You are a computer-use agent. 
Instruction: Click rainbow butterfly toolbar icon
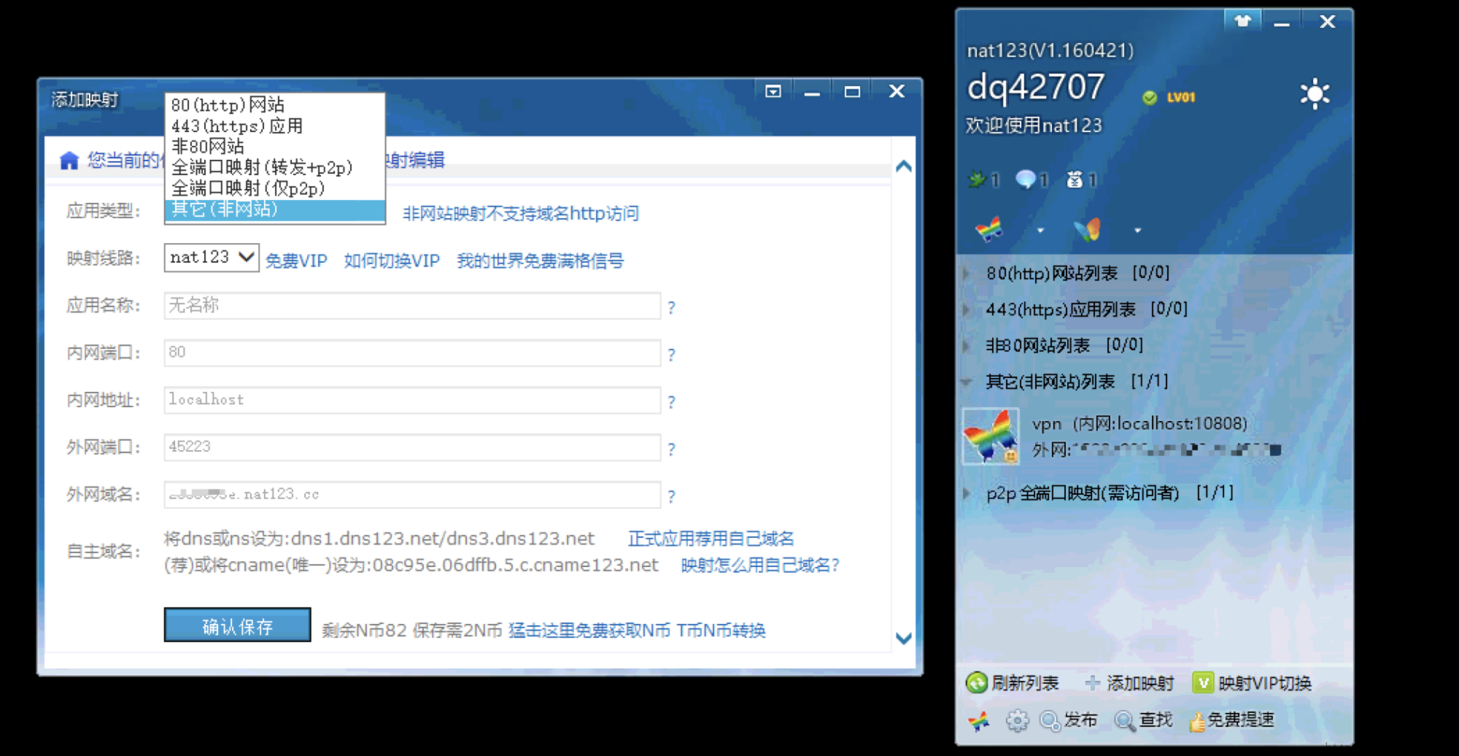[989, 230]
